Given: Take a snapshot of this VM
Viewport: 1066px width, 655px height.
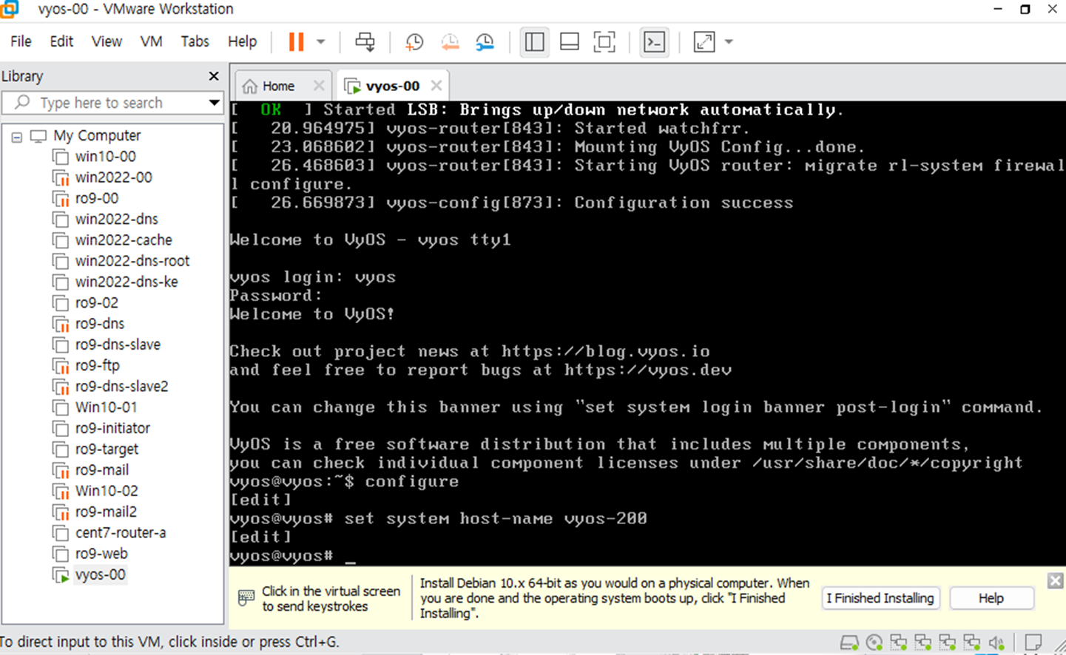Looking at the screenshot, I should [x=414, y=42].
